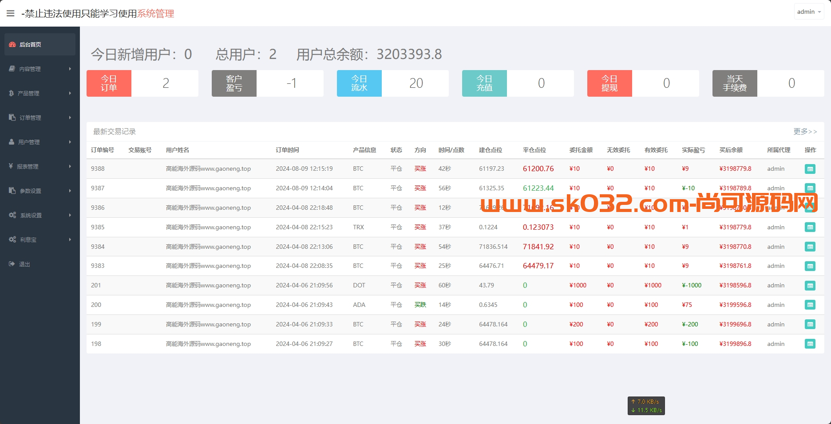Click the 报表管理 yen icon

(11, 166)
